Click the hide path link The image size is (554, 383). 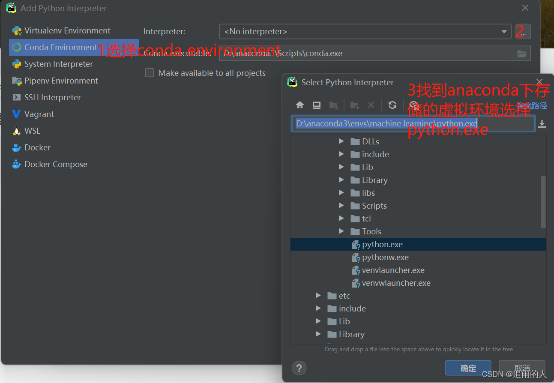click(x=532, y=105)
